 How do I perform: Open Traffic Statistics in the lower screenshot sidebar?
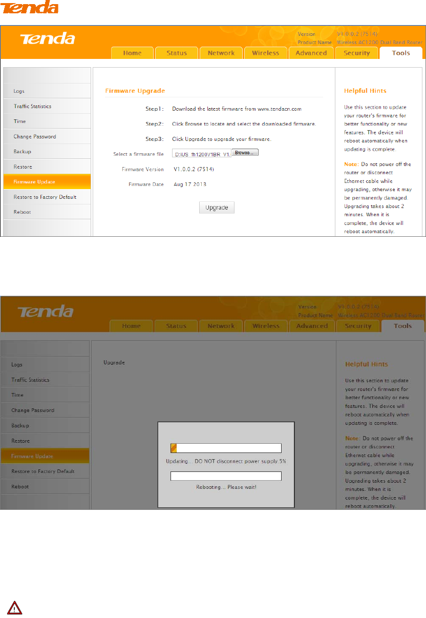coord(45,380)
